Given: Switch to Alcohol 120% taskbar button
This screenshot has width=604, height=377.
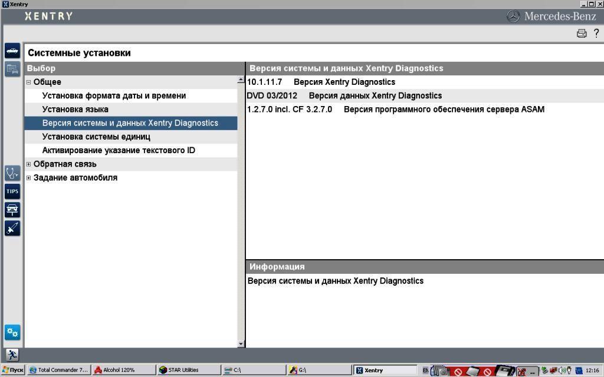Looking at the screenshot, I should [x=124, y=370].
